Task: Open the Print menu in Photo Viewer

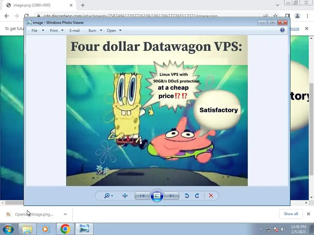Action: click(x=54, y=30)
